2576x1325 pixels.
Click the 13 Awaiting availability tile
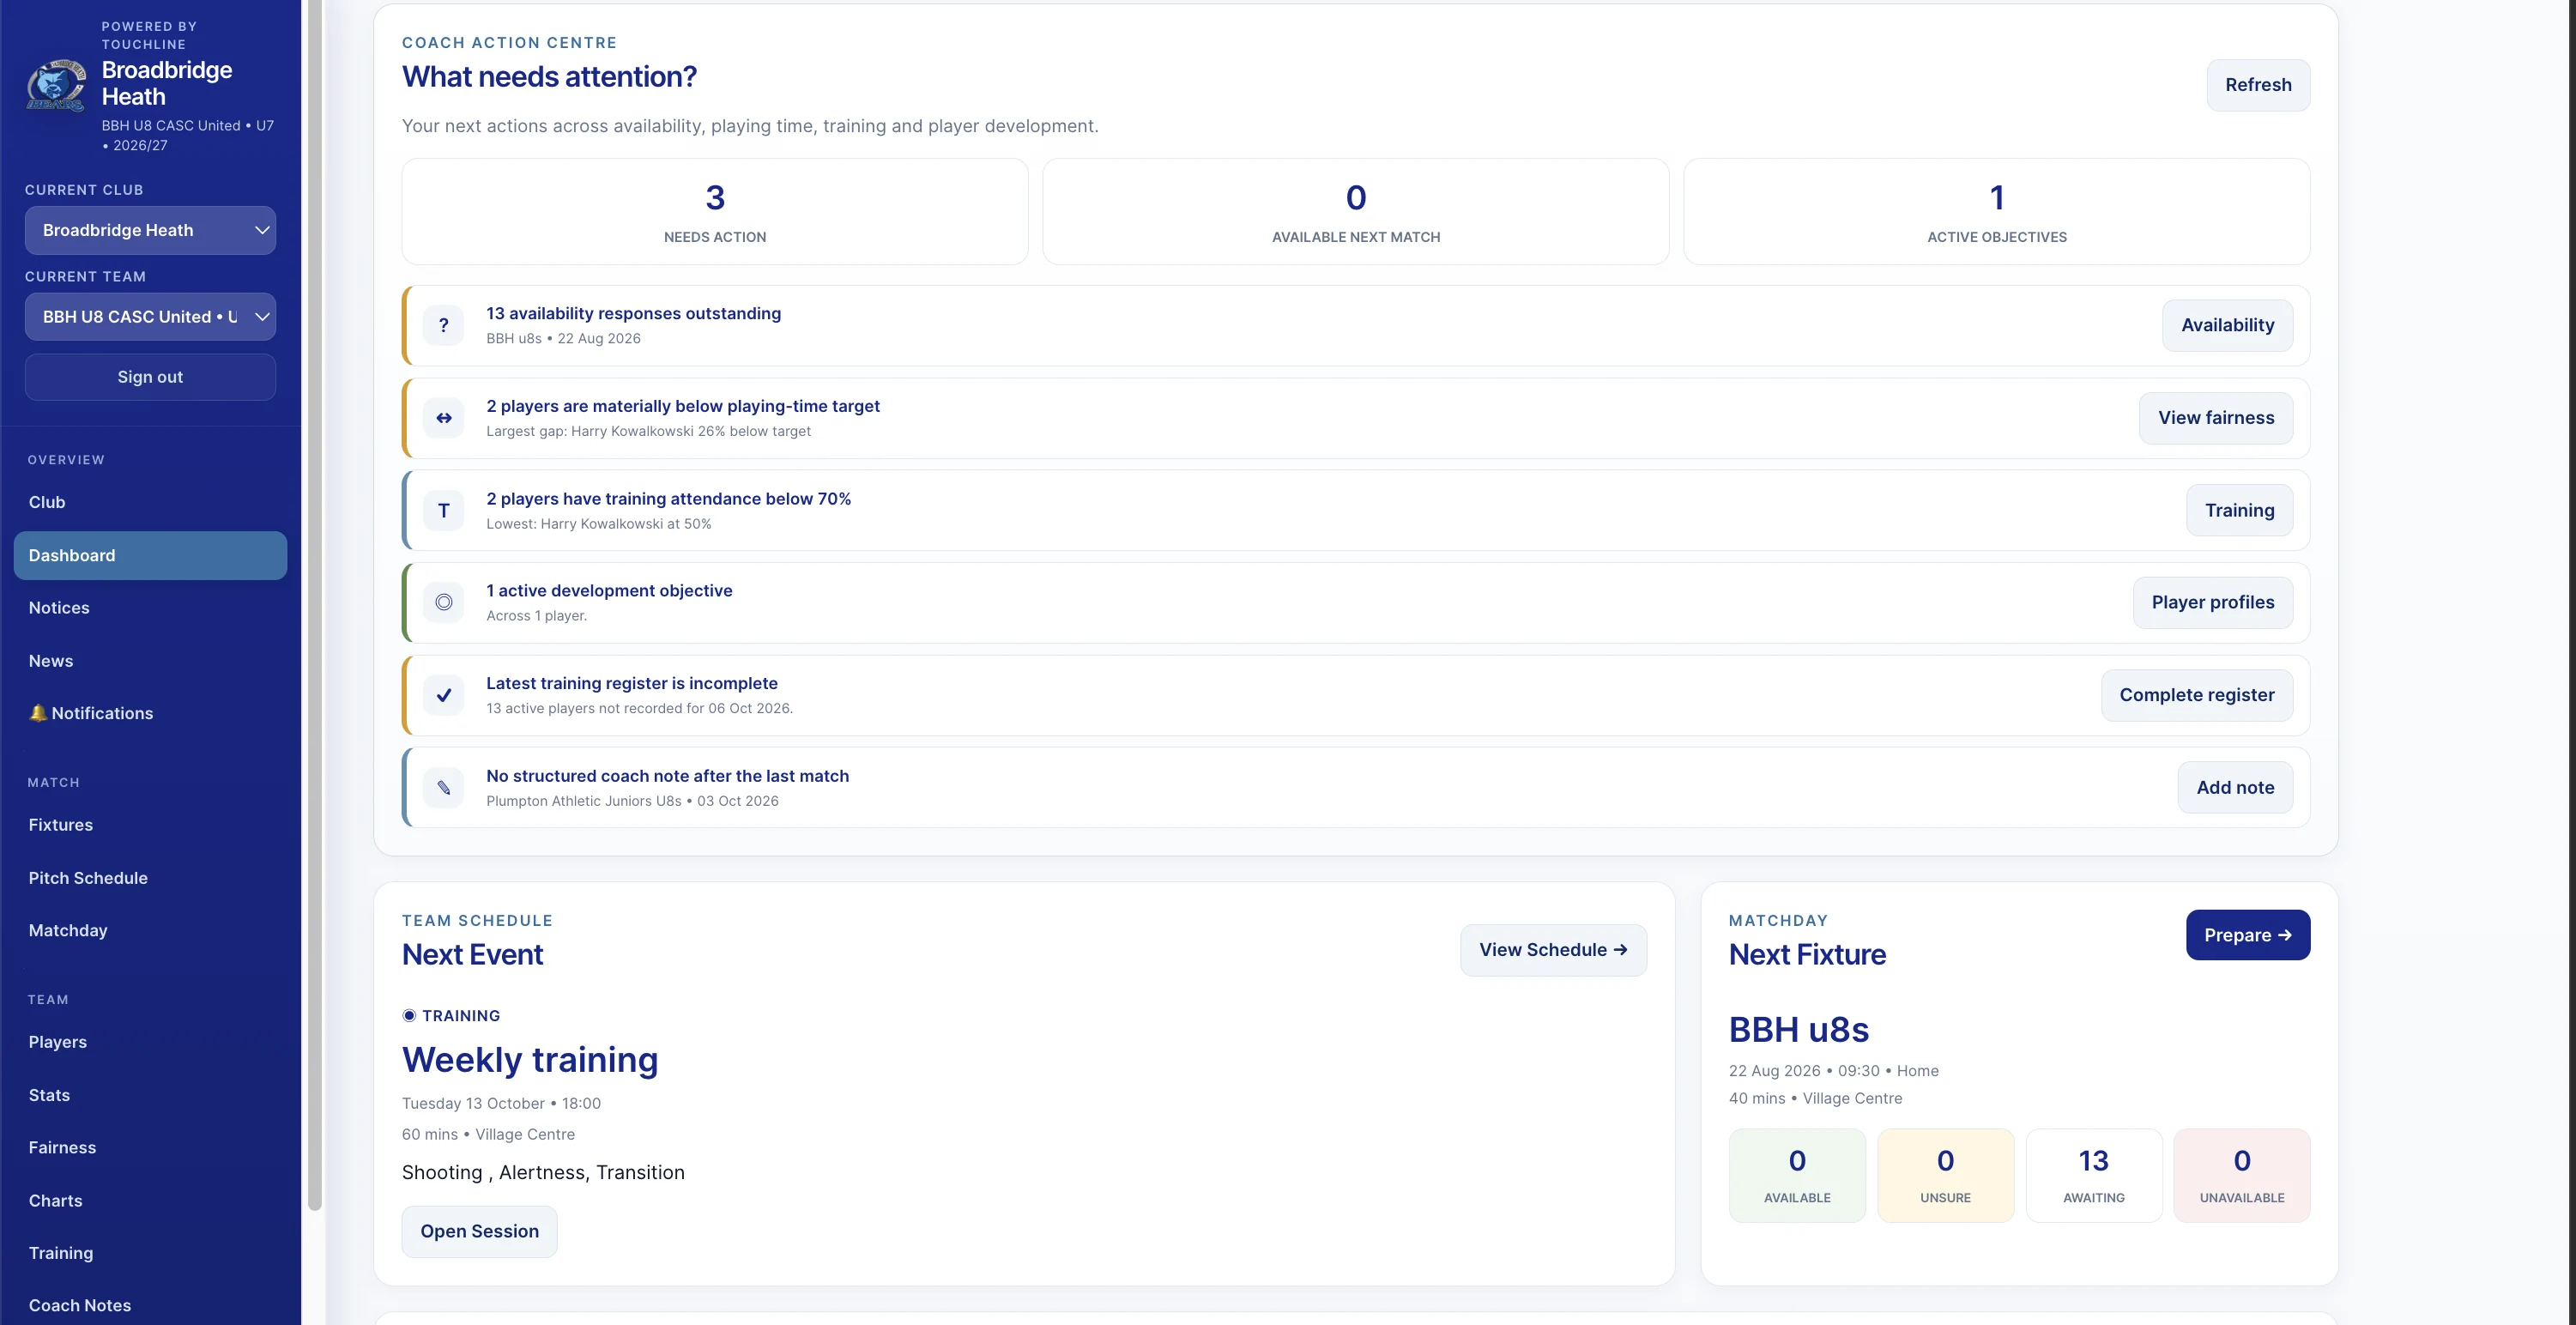coord(2093,1175)
